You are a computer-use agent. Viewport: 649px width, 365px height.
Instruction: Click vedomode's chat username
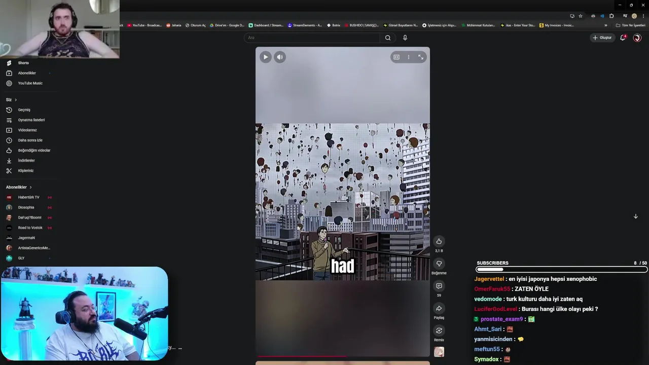[488, 299]
